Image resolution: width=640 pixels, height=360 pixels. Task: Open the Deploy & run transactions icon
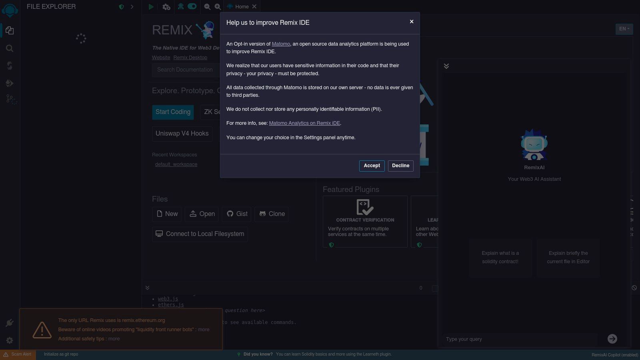[x=10, y=83]
